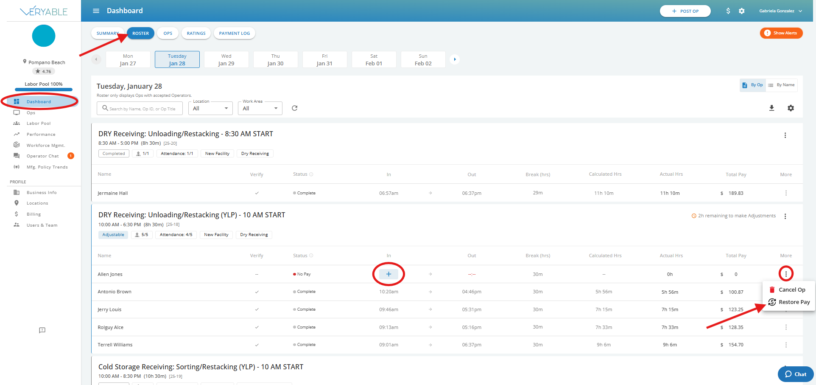This screenshot has width=816, height=385.
Task: Open feedback icon at sidebar bottom
Action: 42,330
